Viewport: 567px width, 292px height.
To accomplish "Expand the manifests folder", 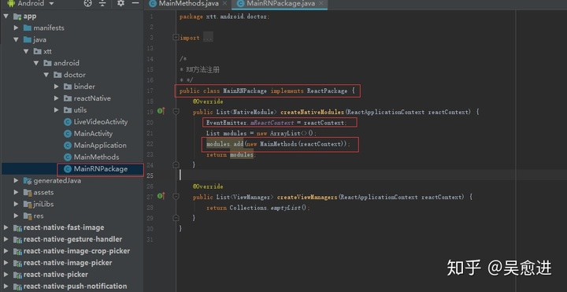I will (17, 28).
